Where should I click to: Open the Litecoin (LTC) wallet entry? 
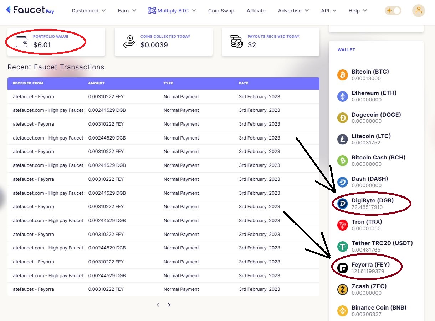click(376, 139)
